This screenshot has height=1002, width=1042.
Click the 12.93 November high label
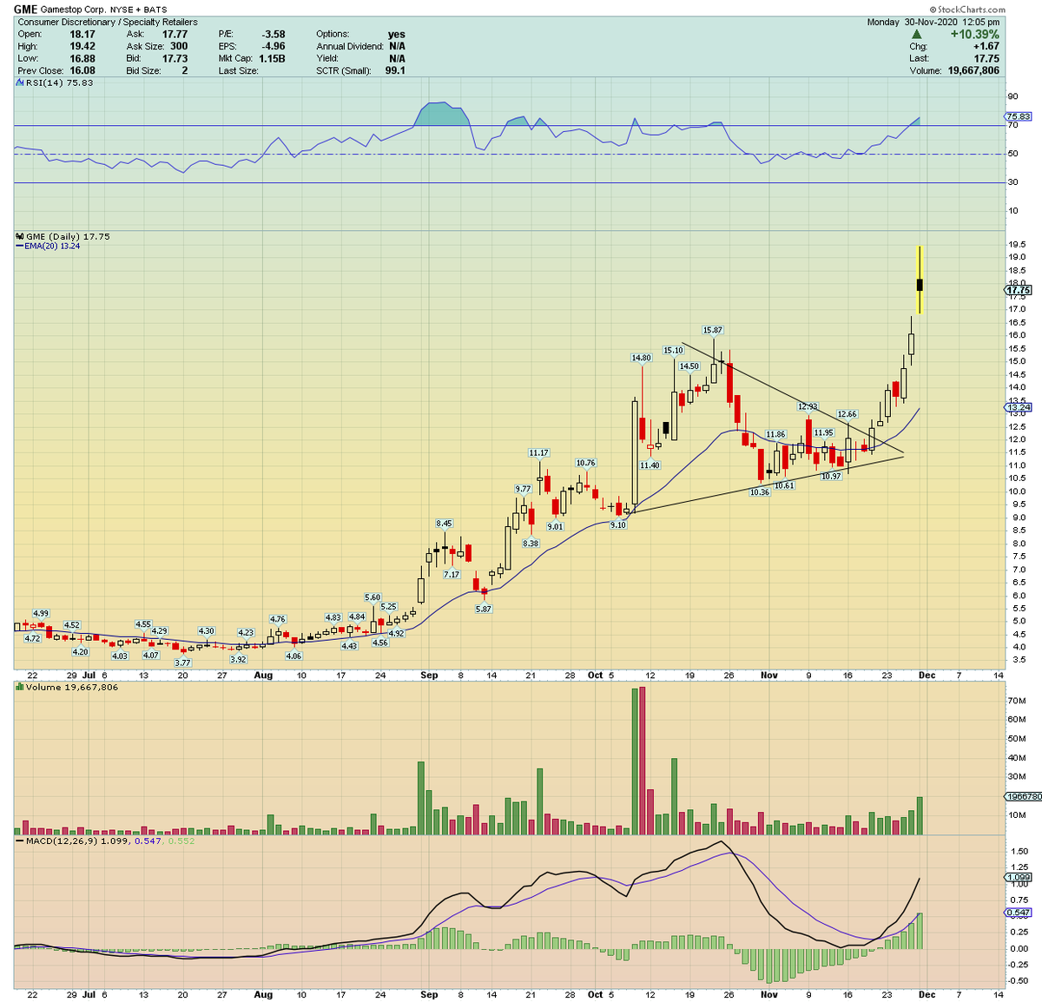(808, 406)
